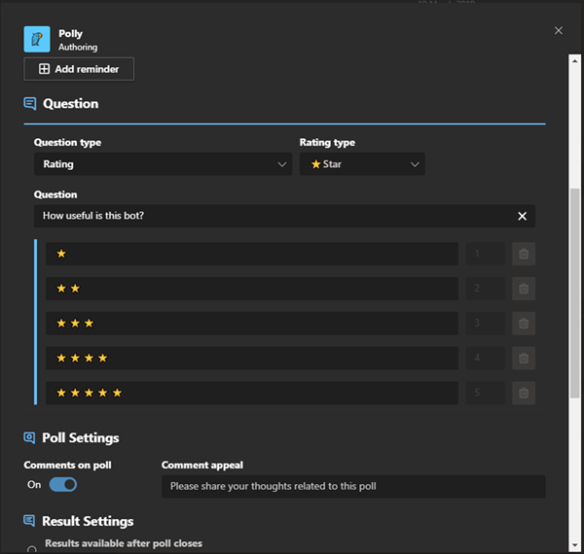Delete the two-star rating option

(x=524, y=289)
